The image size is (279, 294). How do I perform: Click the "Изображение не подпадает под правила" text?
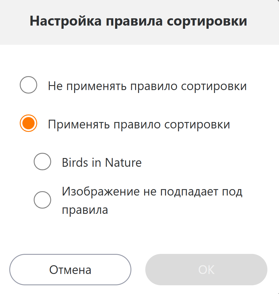pos(152,192)
